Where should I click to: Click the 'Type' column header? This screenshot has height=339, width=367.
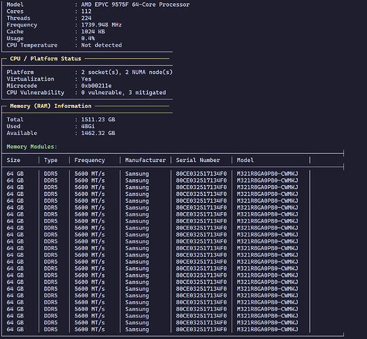51,160
